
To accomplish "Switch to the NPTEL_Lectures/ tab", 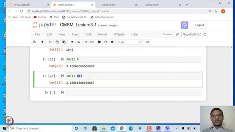I will pyautogui.click(x=29, y=5).
